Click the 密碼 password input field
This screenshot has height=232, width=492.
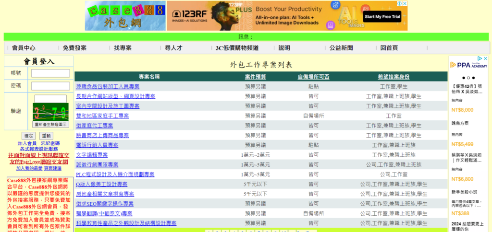50,86
